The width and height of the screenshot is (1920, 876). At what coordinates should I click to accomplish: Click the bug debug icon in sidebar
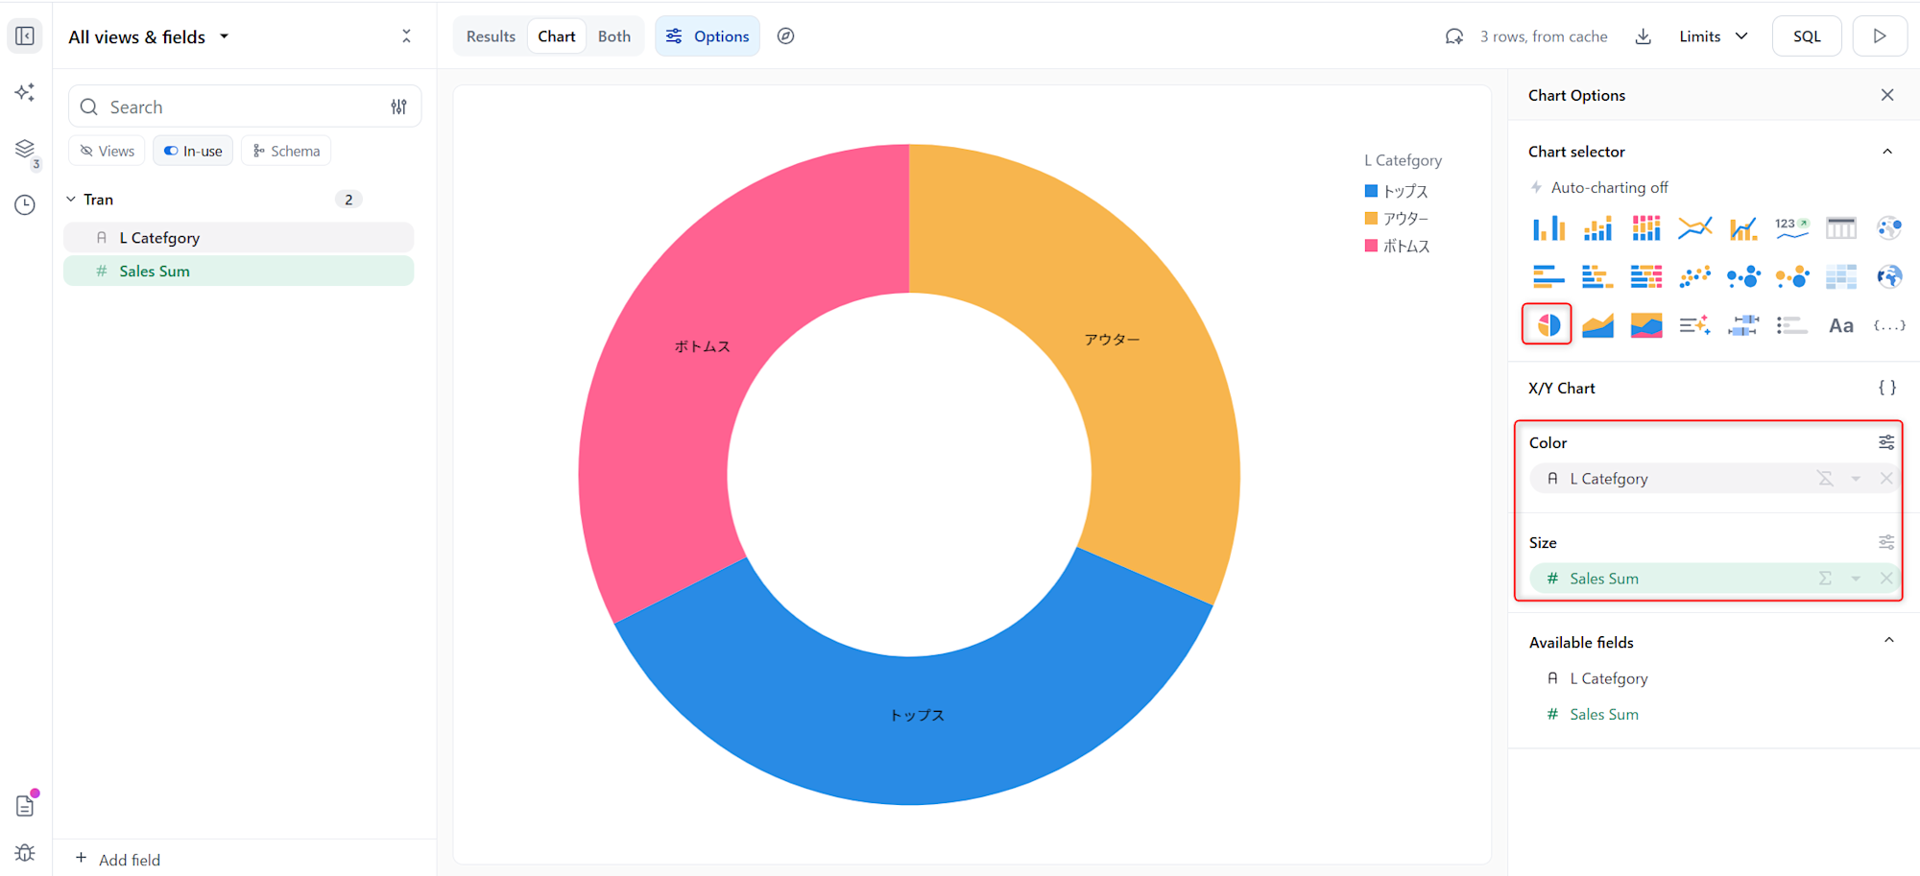click(25, 853)
